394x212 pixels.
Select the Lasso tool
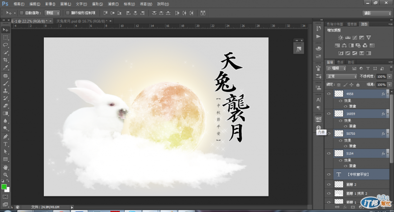5,45
